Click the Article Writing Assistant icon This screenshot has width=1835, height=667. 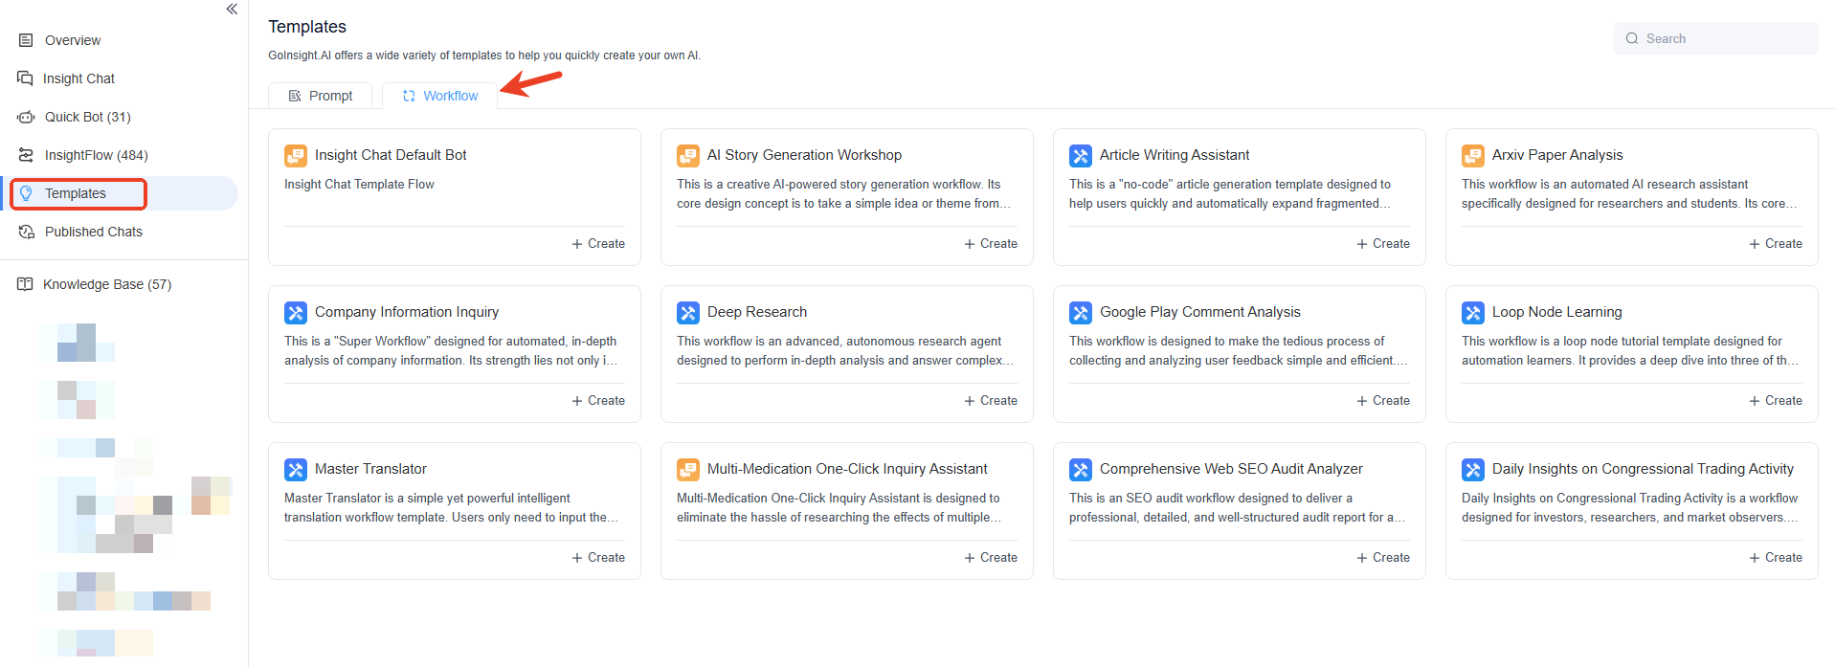(1081, 155)
